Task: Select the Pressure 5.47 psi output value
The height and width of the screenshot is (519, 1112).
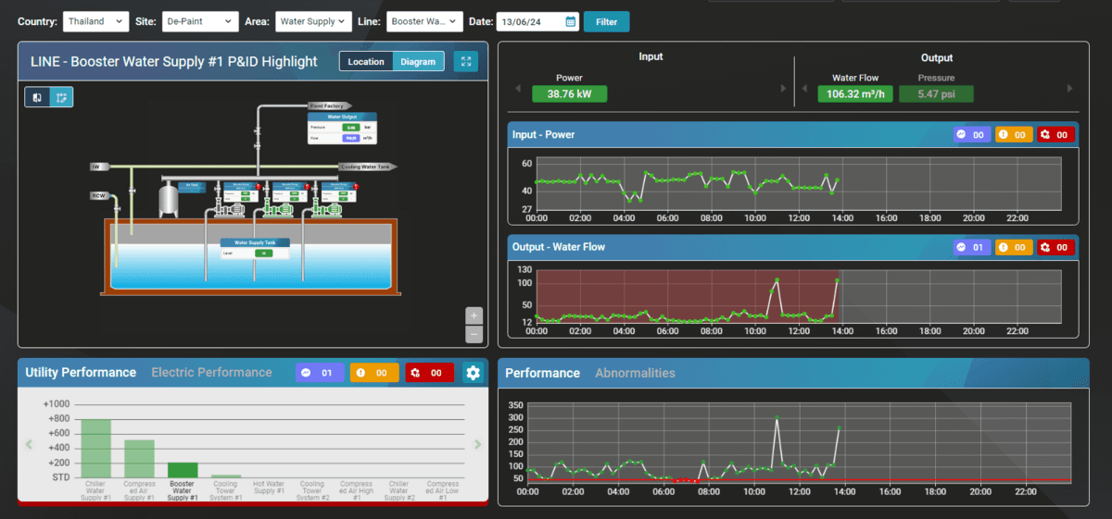Action: click(x=936, y=93)
